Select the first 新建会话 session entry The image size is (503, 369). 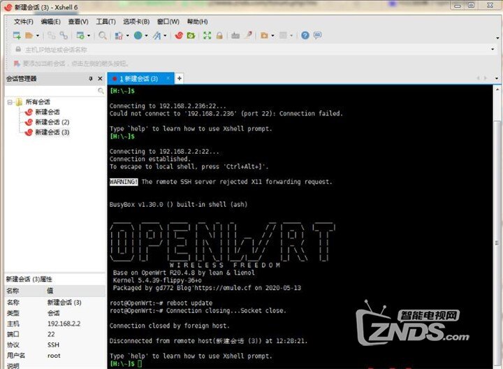coord(48,112)
